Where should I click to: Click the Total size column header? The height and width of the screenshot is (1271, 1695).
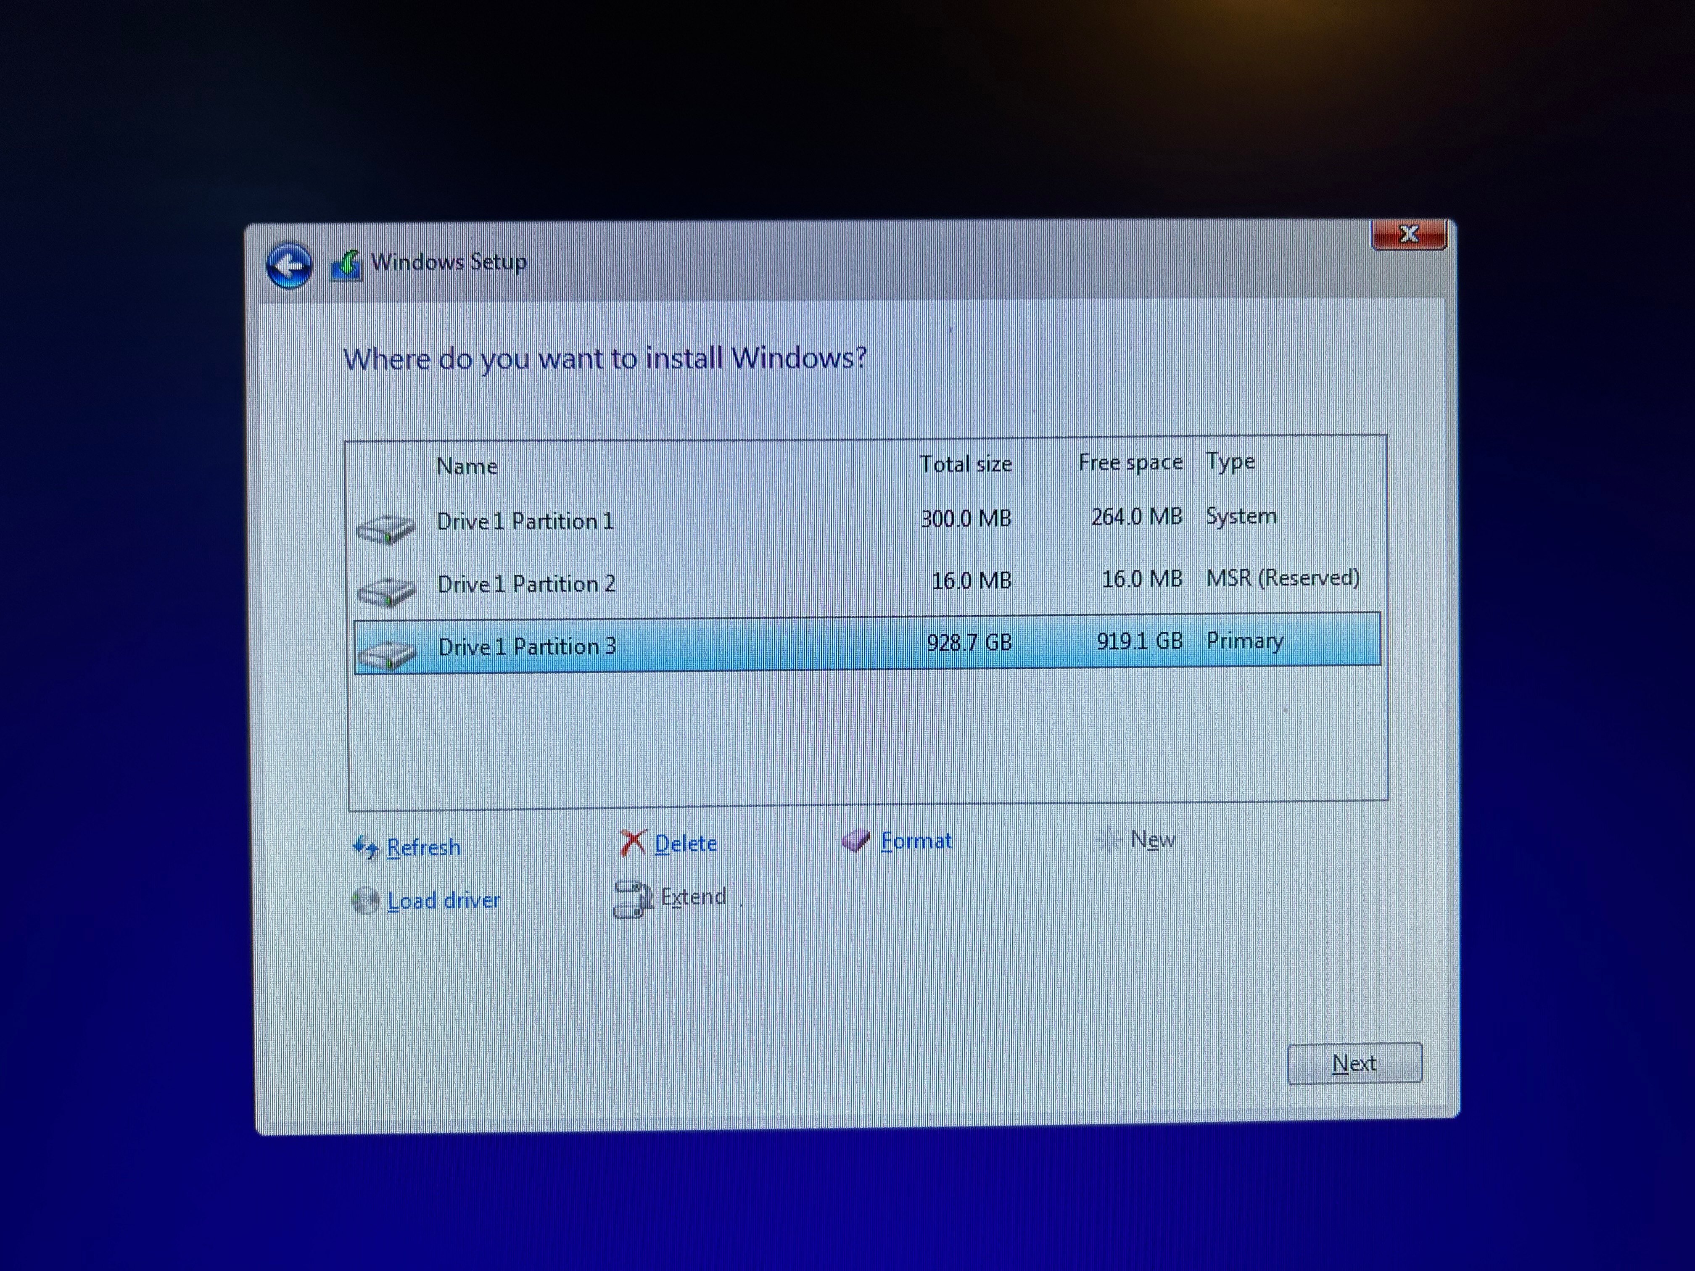coord(966,464)
